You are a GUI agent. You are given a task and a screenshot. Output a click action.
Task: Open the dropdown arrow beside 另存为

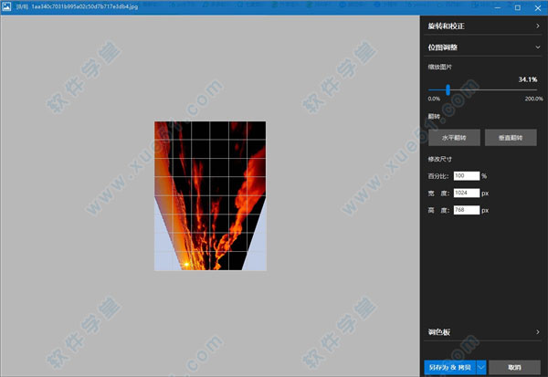pyautogui.click(x=480, y=367)
